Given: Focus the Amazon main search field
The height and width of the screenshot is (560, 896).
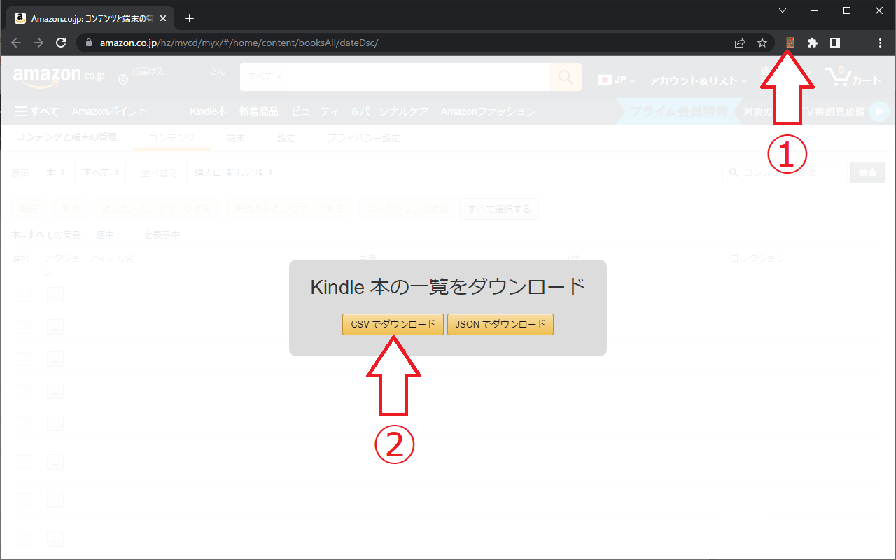Looking at the screenshot, I should [x=419, y=76].
